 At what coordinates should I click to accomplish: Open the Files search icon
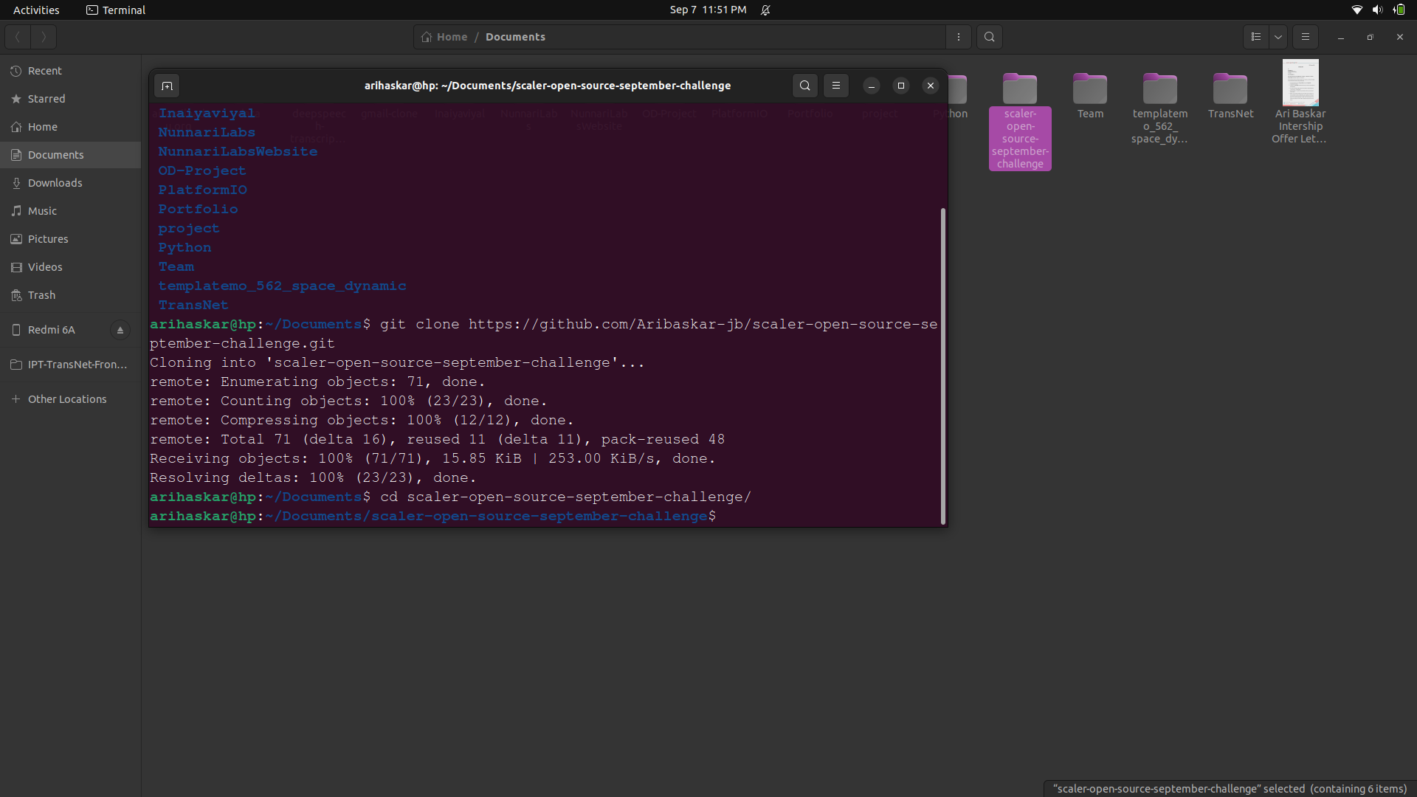coord(989,37)
